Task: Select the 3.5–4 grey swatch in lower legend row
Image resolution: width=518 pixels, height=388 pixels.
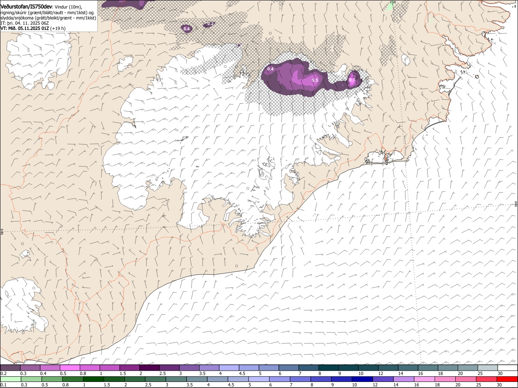Action: [196, 379]
